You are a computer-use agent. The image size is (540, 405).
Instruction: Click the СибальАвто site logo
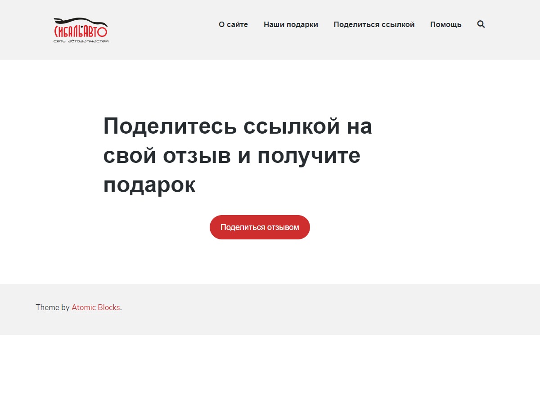point(81,30)
